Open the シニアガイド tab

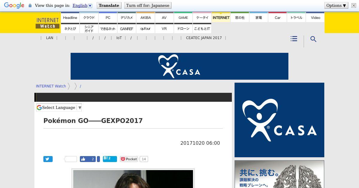coord(89,28)
